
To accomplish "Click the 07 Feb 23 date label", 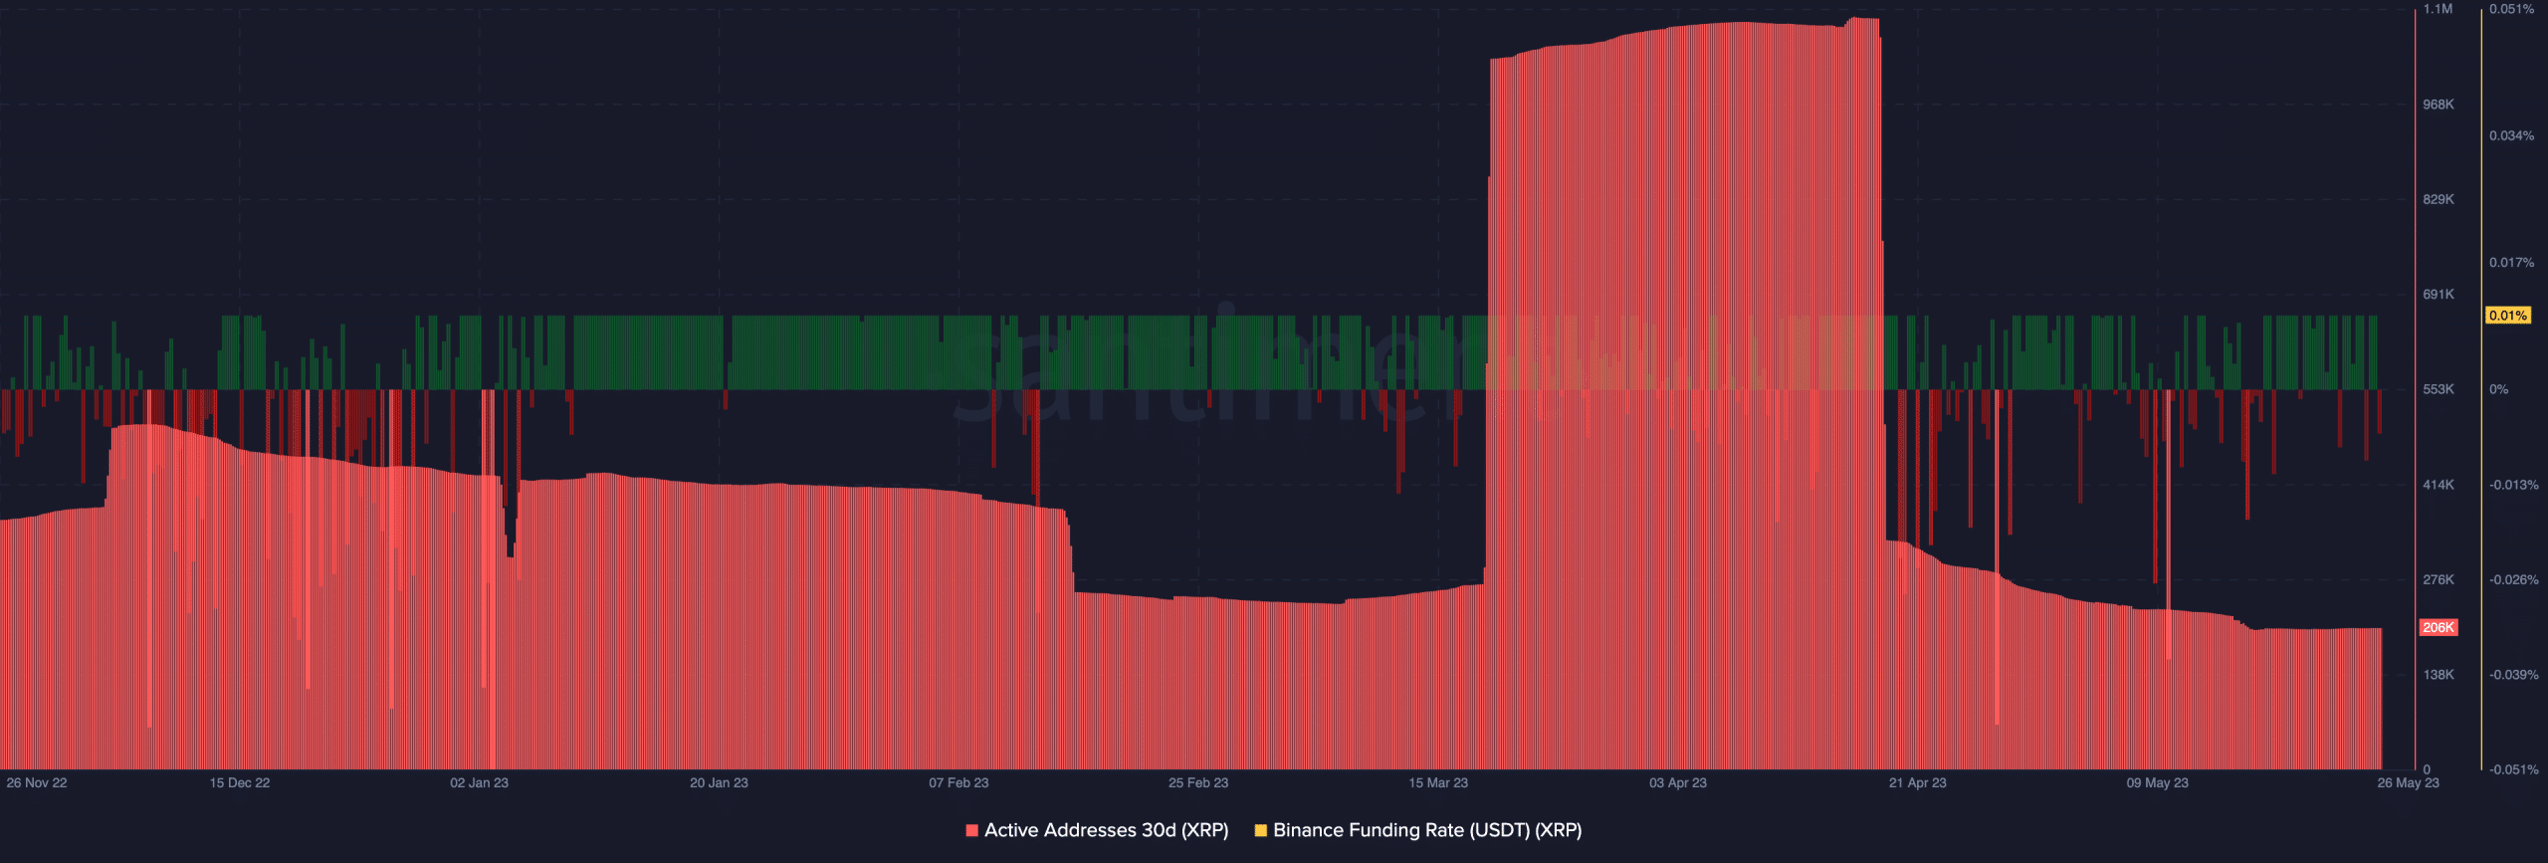I will [958, 782].
